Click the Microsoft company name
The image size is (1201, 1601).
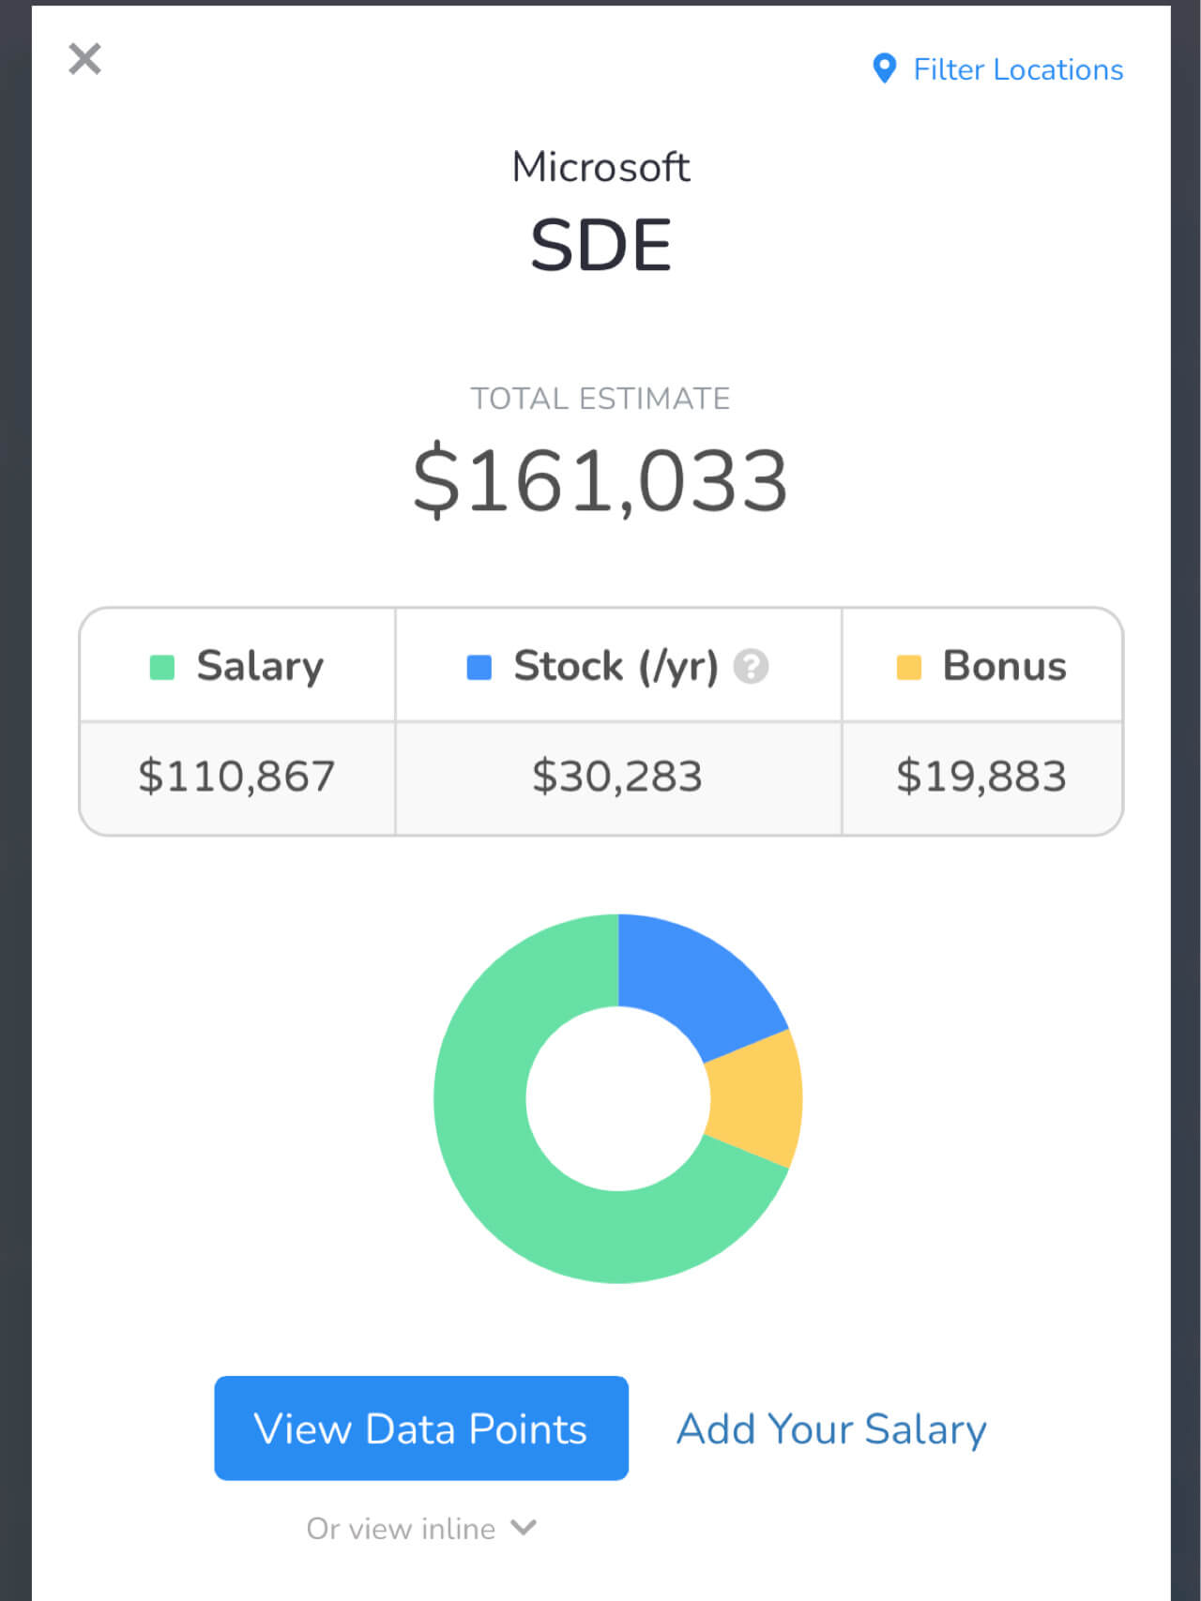[x=600, y=168]
